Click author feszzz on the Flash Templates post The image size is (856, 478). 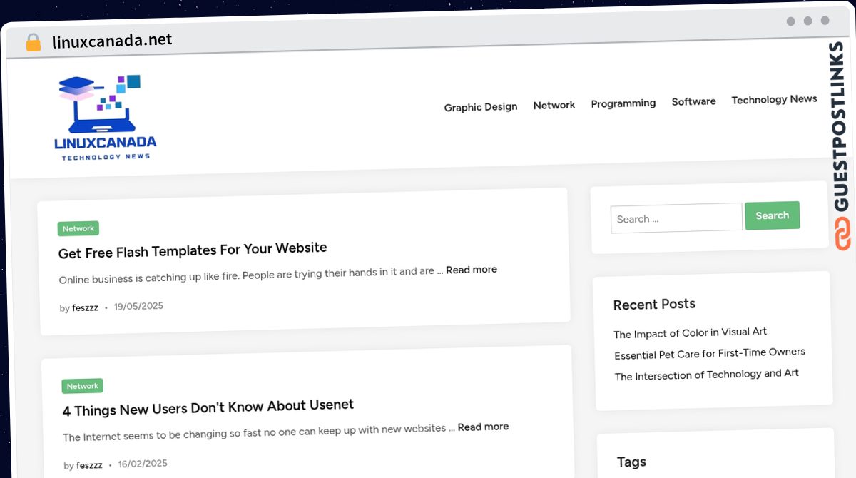click(x=85, y=308)
